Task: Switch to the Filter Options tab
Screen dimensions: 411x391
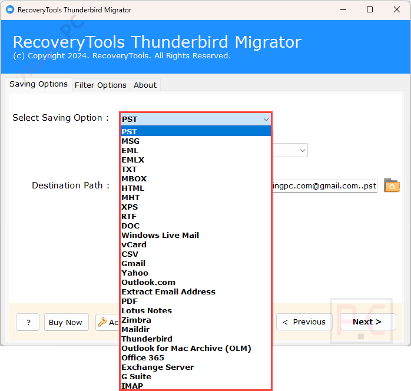Action: click(100, 85)
